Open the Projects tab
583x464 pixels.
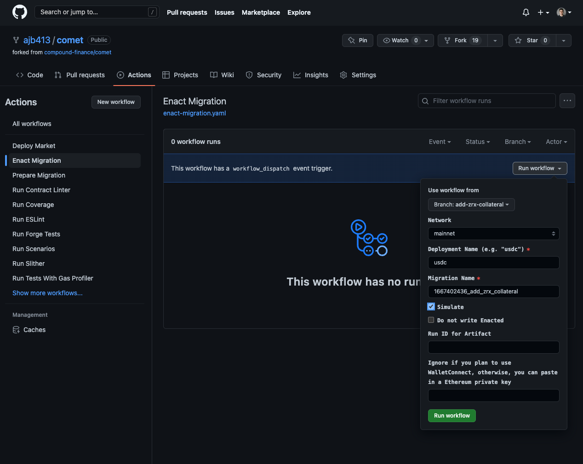180,75
